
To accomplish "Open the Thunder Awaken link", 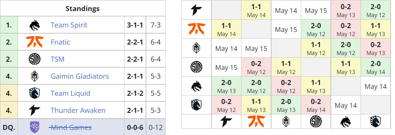I will [x=78, y=110].
